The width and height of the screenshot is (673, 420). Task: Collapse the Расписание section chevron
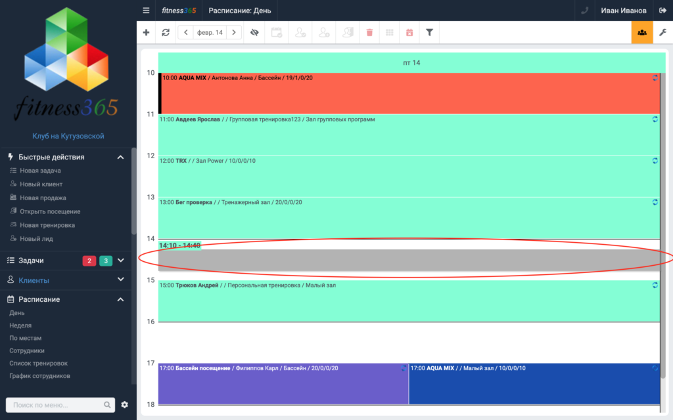coord(121,299)
